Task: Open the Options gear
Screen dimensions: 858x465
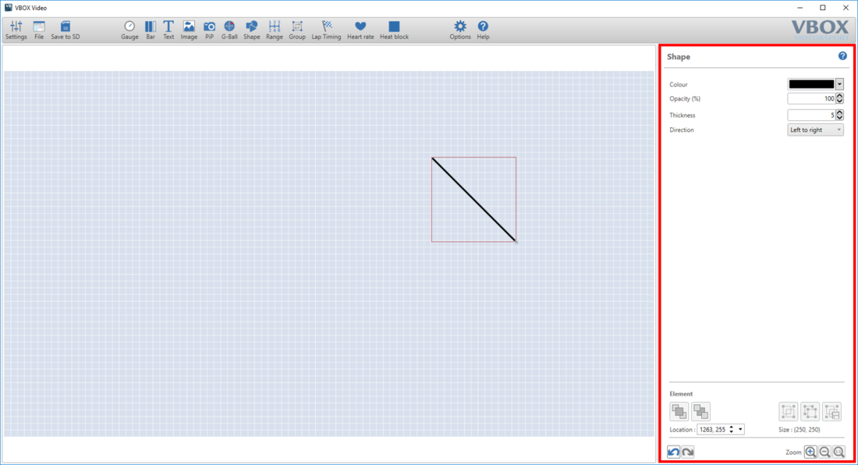Action: [x=460, y=30]
